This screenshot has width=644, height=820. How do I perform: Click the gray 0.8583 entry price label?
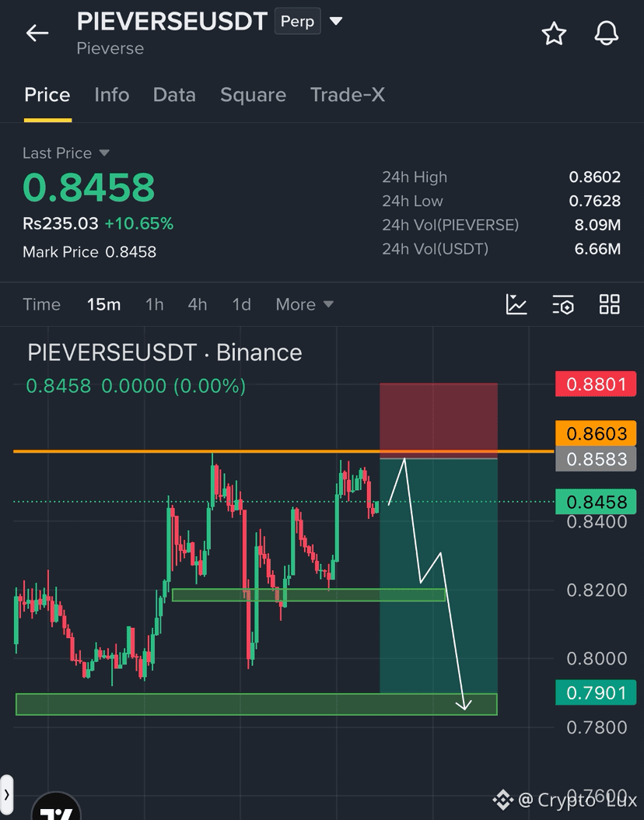point(596,459)
